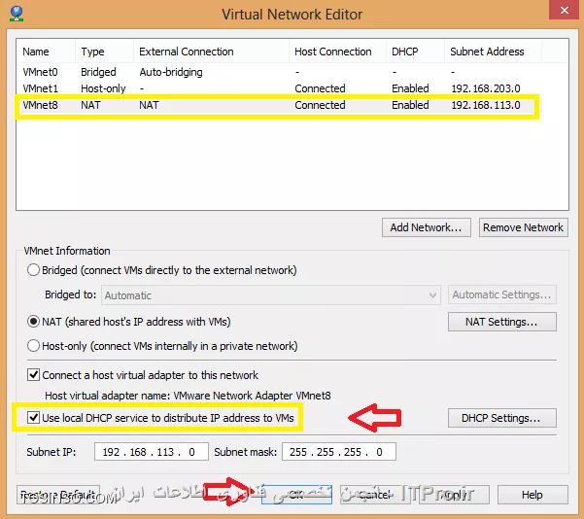Screen dimensions: 584x519
Task: Click Enabled DHCP cell in VMnet1 row
Action: click(410, 88)
